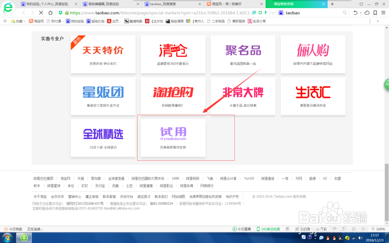The height and width of the screenshot is (243, 389).
Task: Select the 淘宝特色市场 tab
Action: click(x=296, y=4)
